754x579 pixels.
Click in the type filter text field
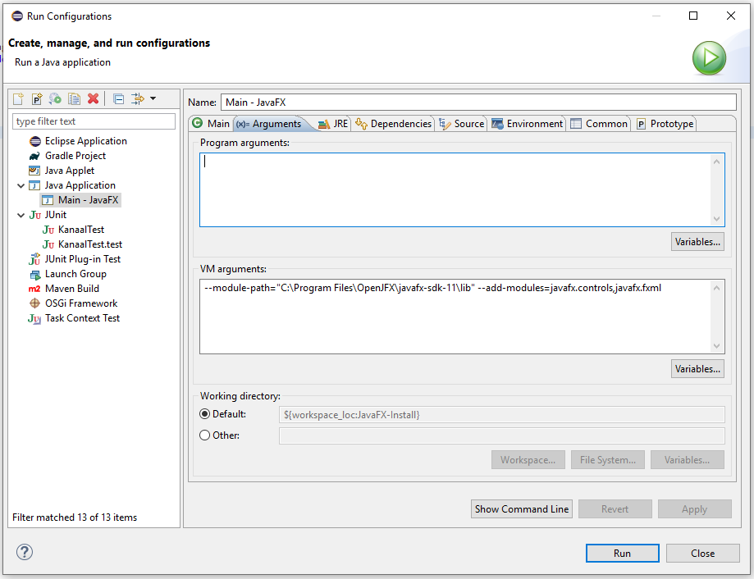[94, 121]
